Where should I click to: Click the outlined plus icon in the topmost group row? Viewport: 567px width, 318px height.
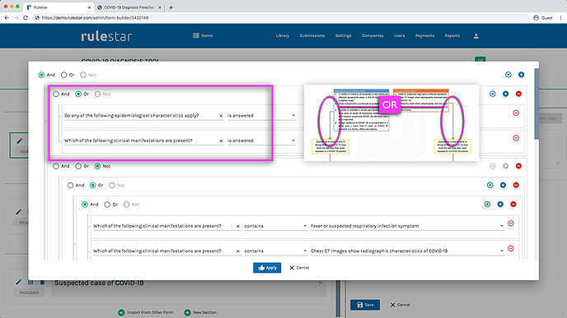point(508,75)
